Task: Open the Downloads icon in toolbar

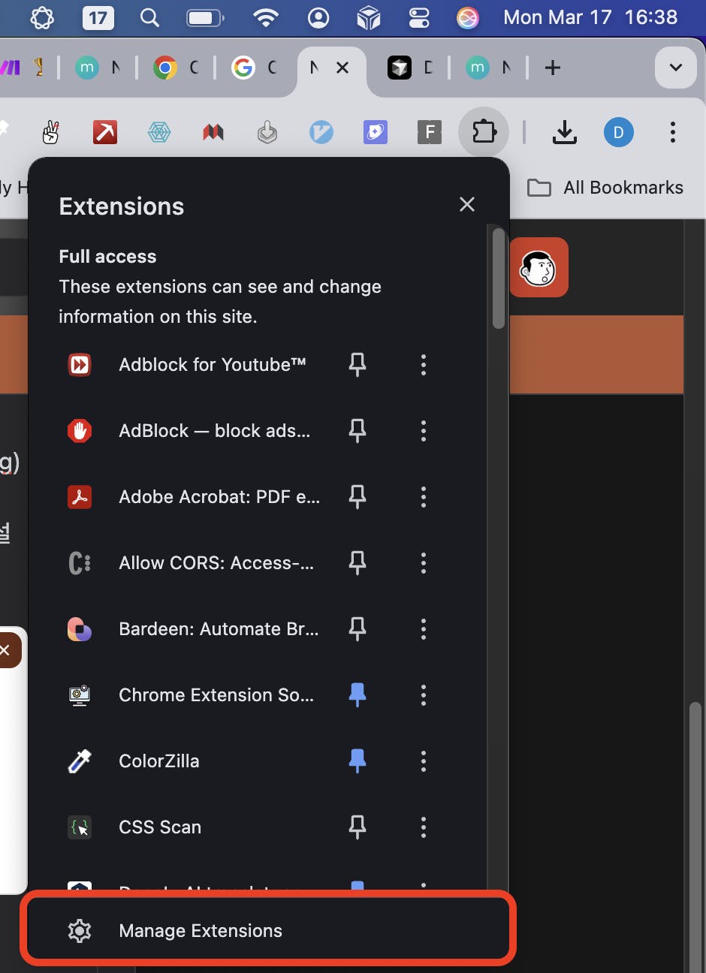Action: click(565, 133)
